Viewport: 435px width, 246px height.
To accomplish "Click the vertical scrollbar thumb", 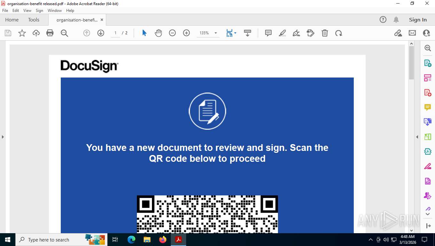I will coord(412,63).
